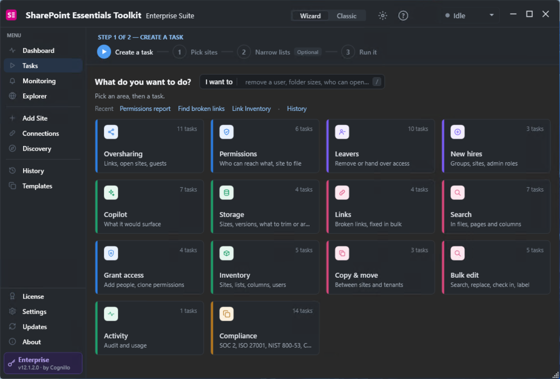Click the sidebar History clock icon

pos(13,171)
